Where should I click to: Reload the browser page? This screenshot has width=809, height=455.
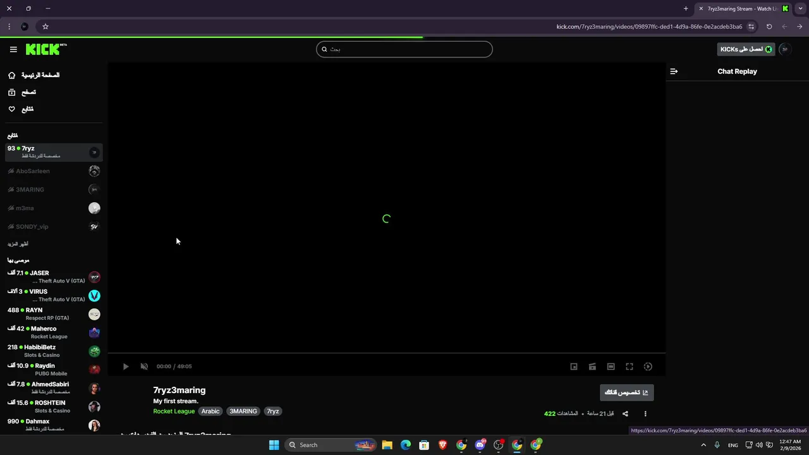769,27
